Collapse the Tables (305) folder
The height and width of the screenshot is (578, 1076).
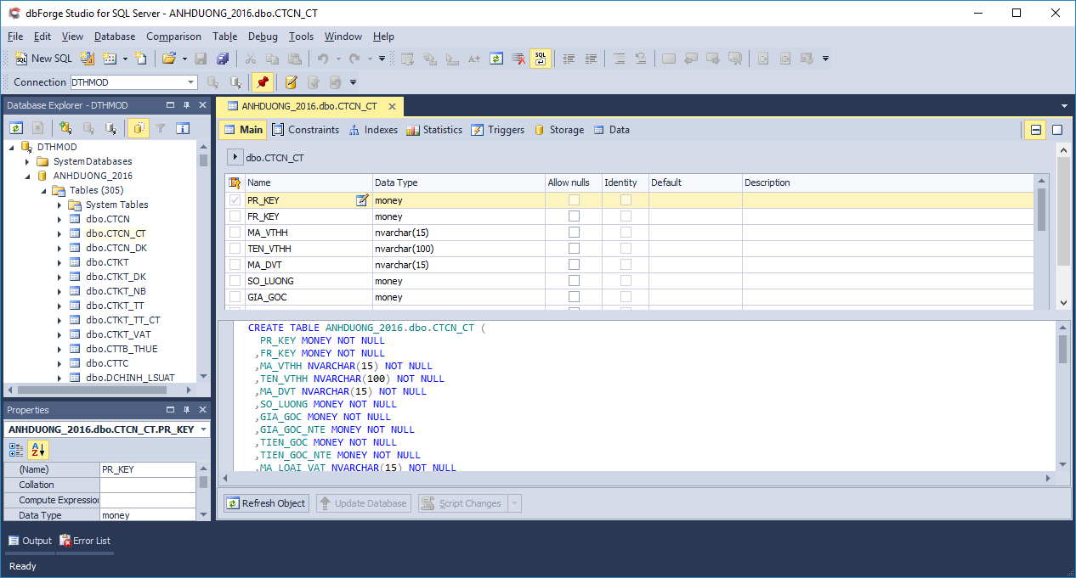pyautogui.click(x=43, y=190)
